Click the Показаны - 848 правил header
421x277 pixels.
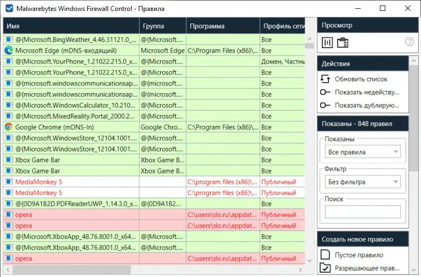pos(363,124)
